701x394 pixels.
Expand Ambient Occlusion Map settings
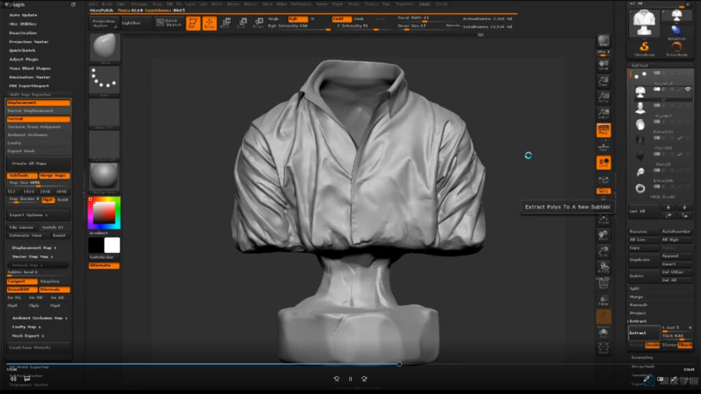coord(40,318)
